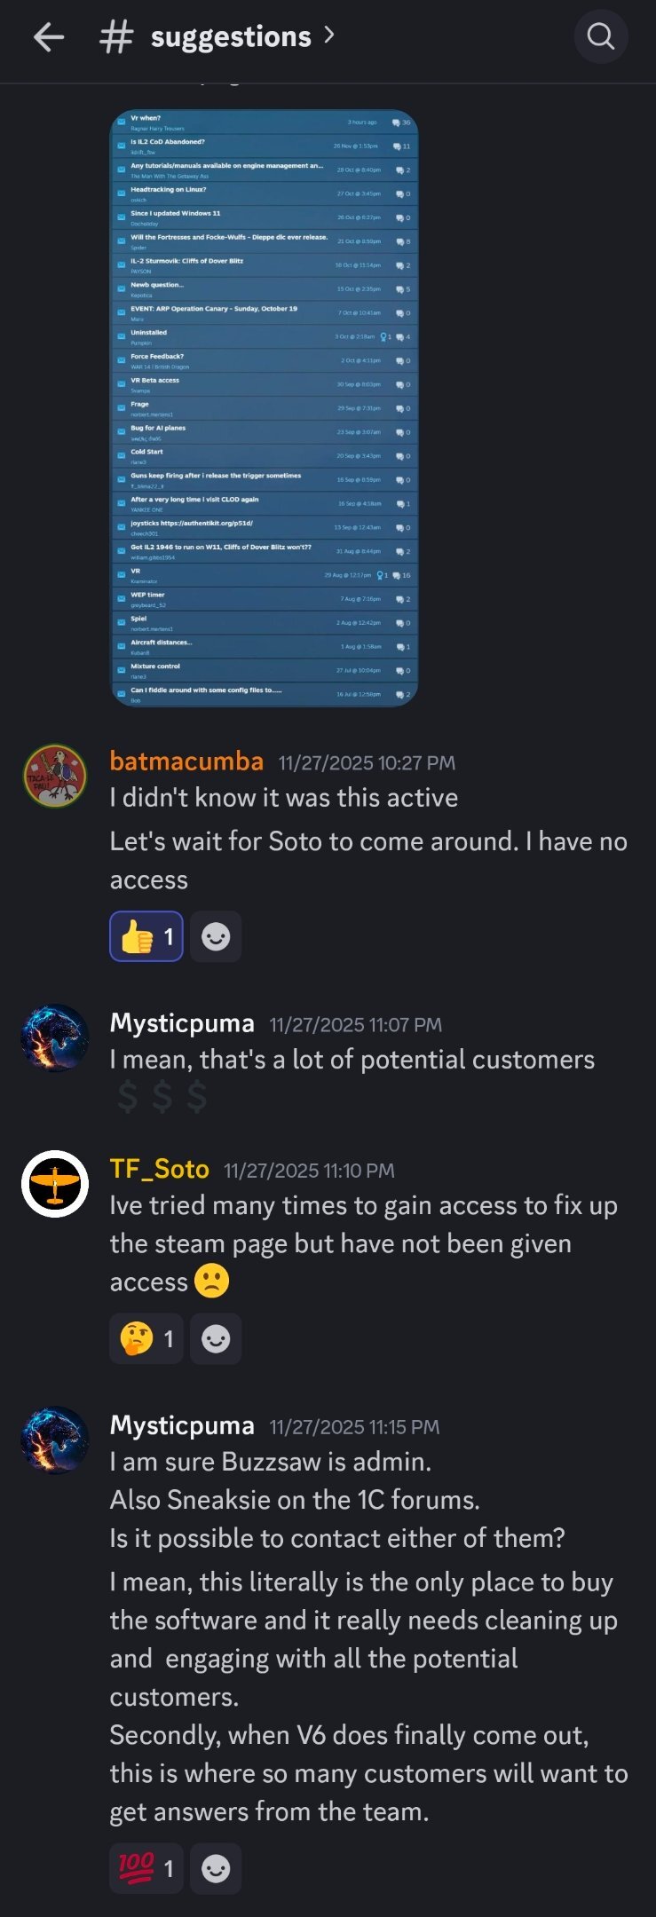Open search from the magnifier icon
The height and width of the screenshot is (1917, 656).
601,36
